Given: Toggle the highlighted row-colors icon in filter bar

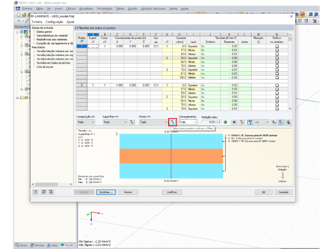Looking at the screenshot, I should click(x=281, y=122).
